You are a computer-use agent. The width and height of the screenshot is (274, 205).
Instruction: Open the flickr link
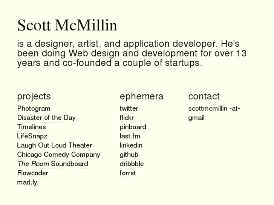coord(127,118)
